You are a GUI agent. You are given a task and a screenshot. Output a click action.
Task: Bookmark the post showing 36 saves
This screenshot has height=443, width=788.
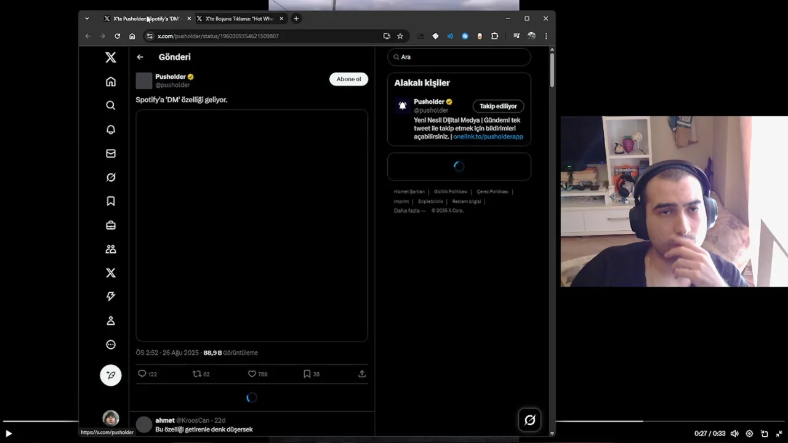307,373
